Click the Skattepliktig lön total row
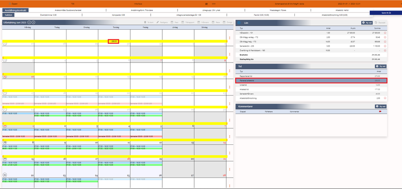Viewport: 402px width, 189px height. pos(311,59)
